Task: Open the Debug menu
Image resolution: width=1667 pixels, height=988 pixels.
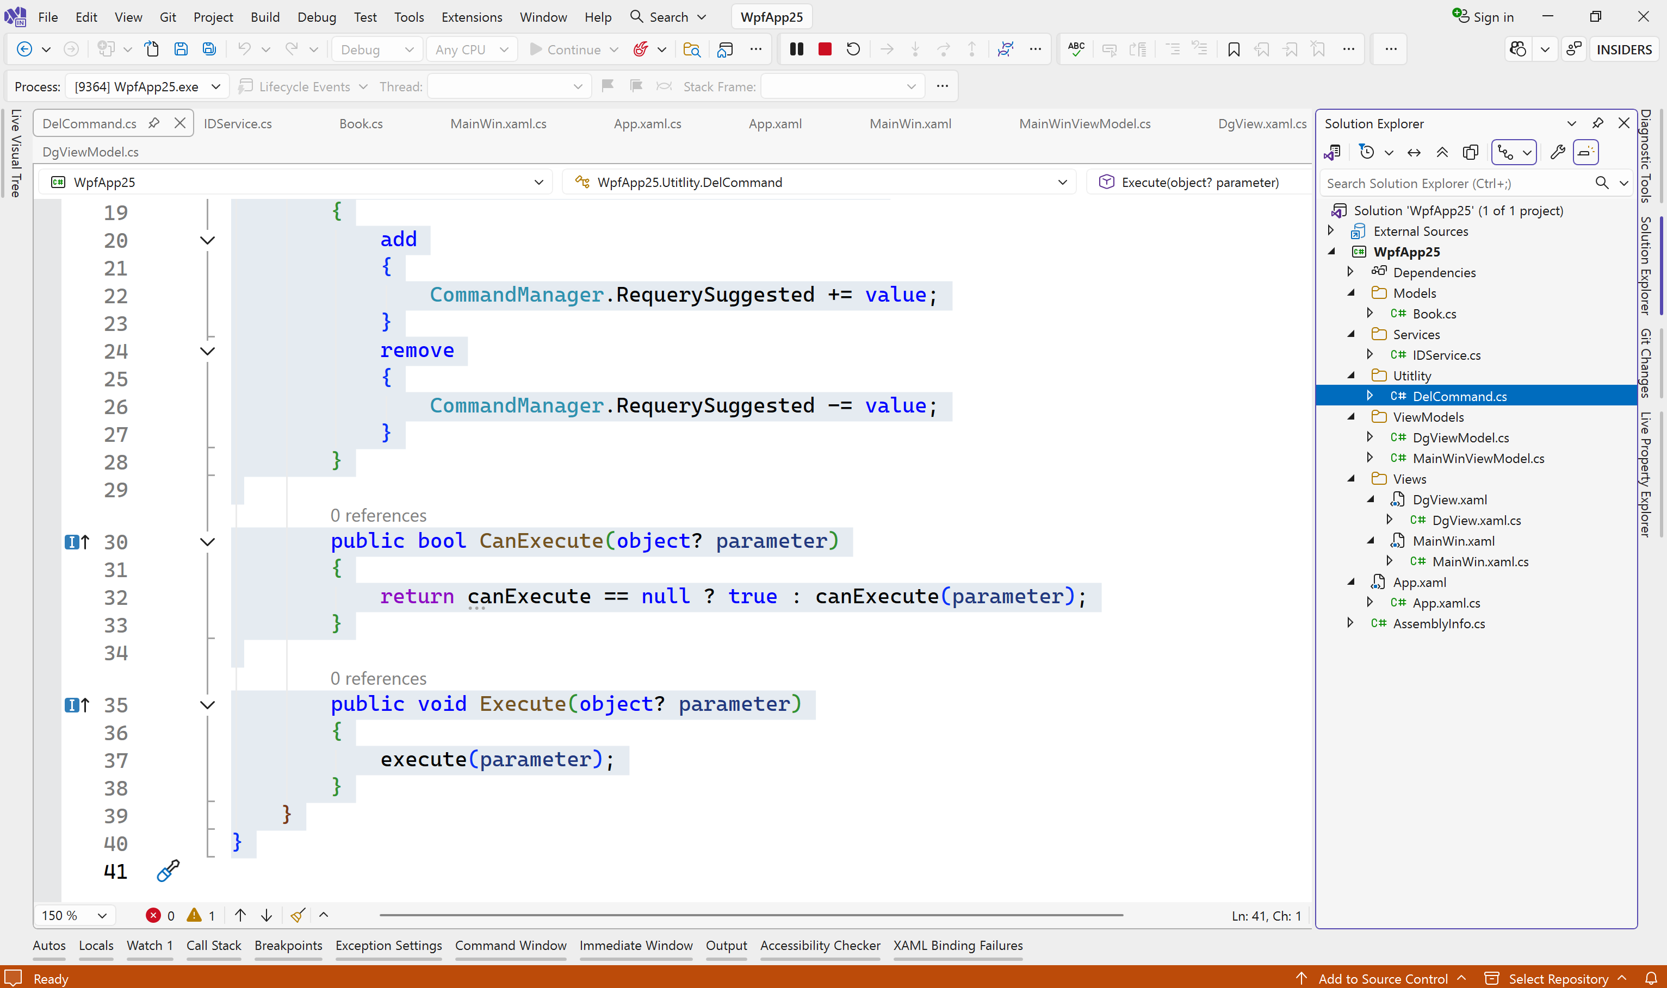Action: pos(317,17)
